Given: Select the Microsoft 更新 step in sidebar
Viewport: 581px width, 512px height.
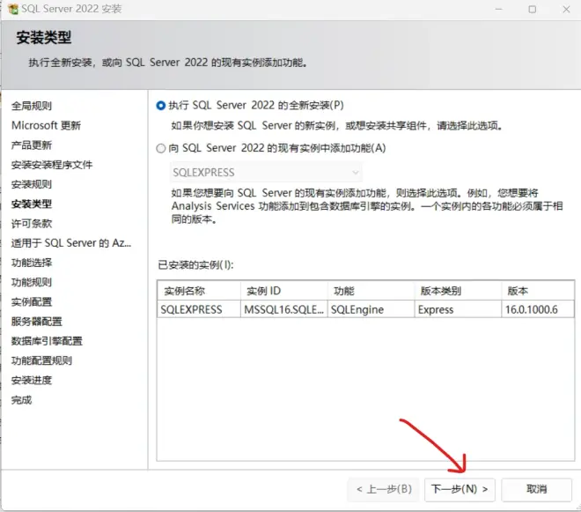Looking at the screenshot, I should tap(46, 125).
